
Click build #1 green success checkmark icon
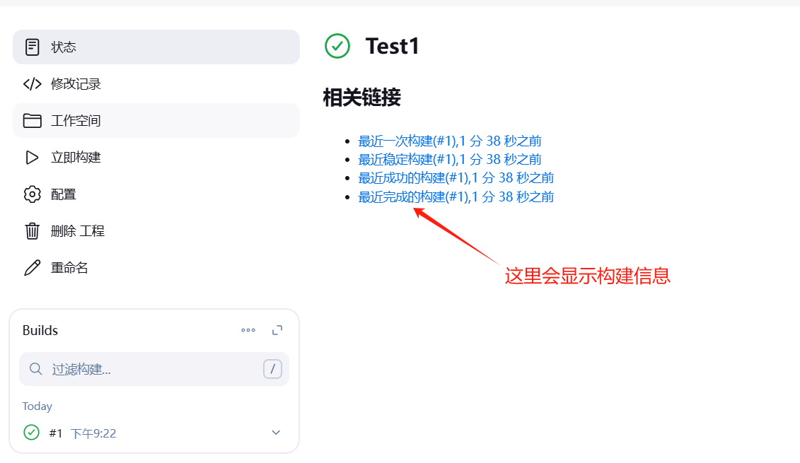click(x=31, y=433)
